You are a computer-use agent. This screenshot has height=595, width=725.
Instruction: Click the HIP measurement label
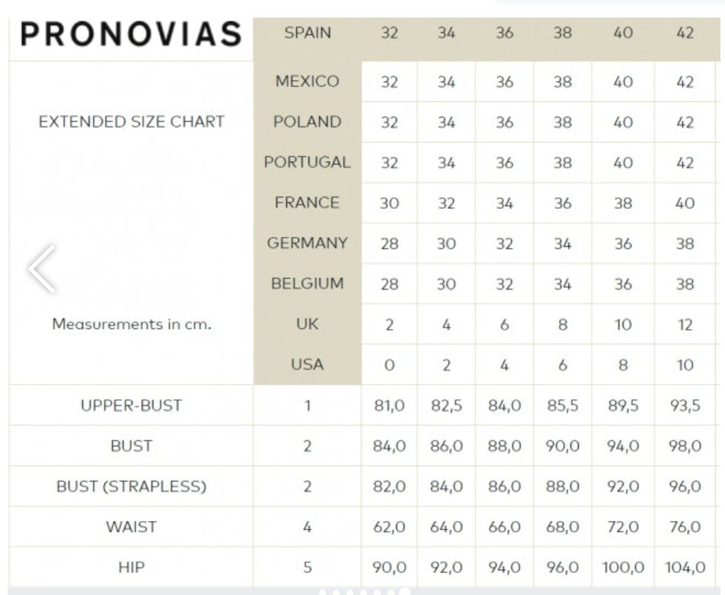[x=131, y=567]
